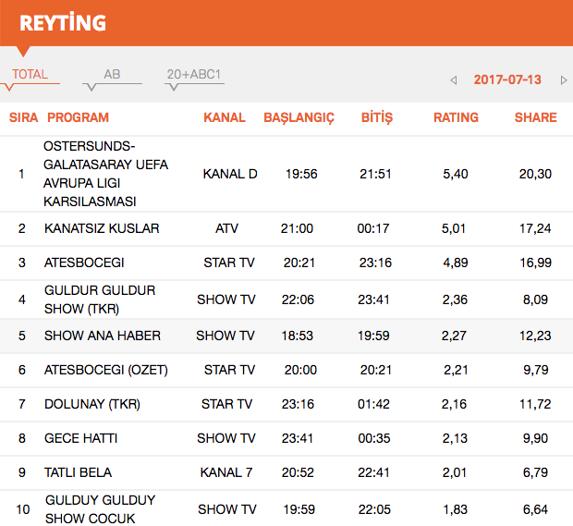This screenshot has height=526, width=573.
Task: Open the GECE HATTI program entry
Action: [x=286, y=438]
